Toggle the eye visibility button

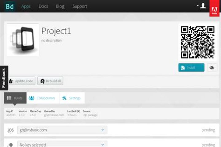212,68
